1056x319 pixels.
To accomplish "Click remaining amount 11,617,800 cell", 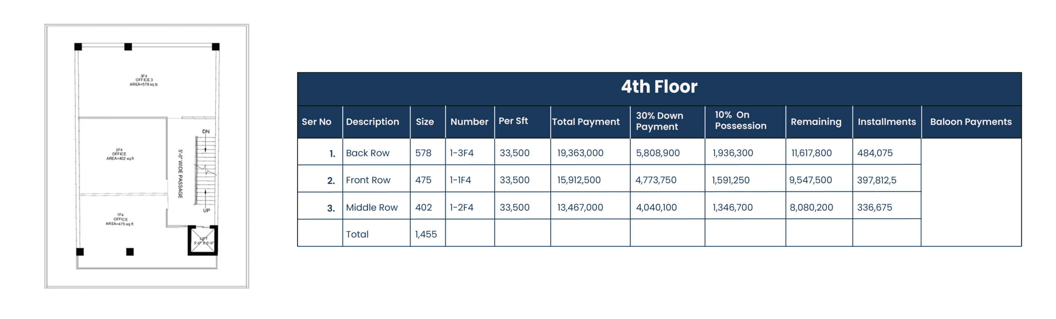I will (x=811, y=153).
